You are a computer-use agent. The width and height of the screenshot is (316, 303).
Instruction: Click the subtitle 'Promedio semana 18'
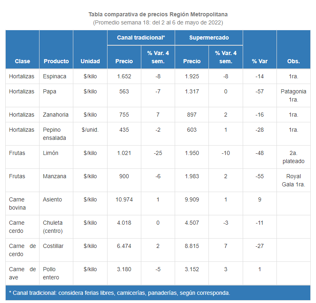(x=122, y=22)
